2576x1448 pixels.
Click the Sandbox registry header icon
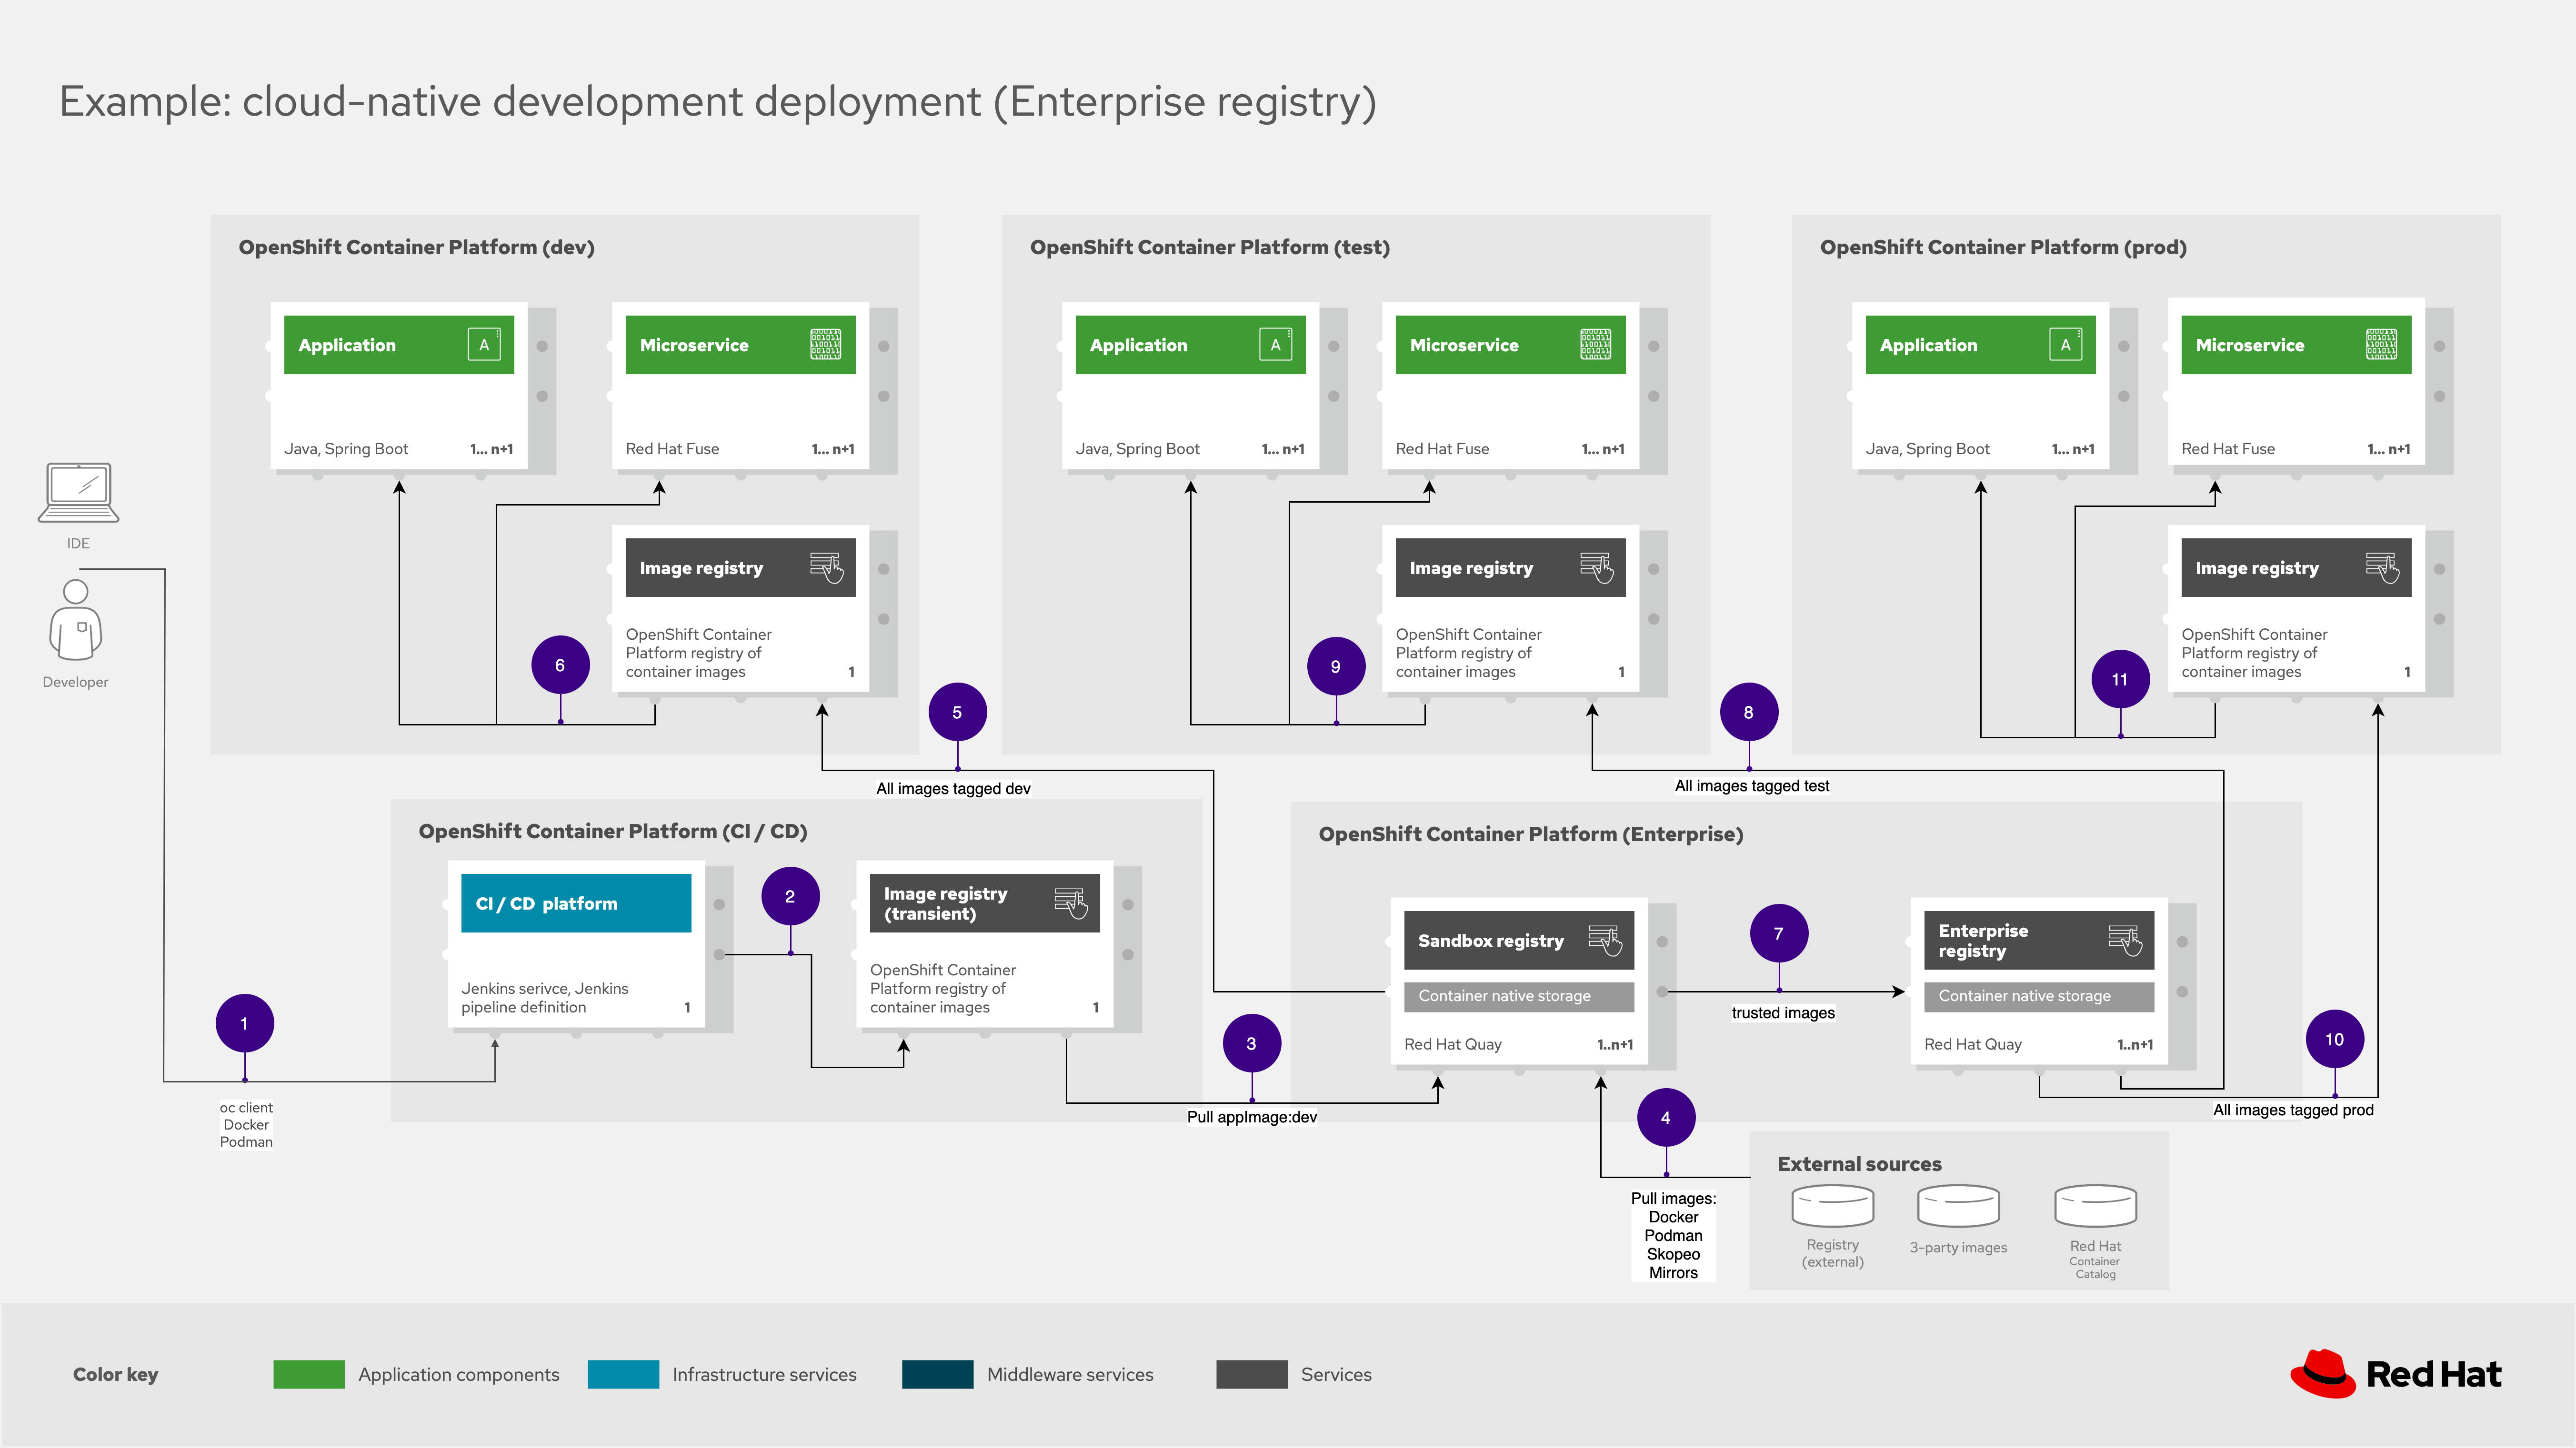coord(1605,941)
